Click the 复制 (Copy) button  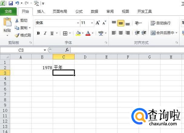click(21, 28)
